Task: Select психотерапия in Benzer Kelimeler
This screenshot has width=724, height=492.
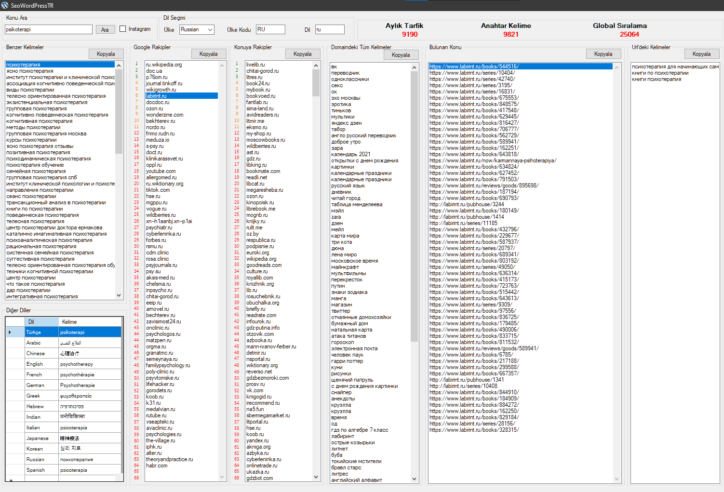Action: pos(60,65)
